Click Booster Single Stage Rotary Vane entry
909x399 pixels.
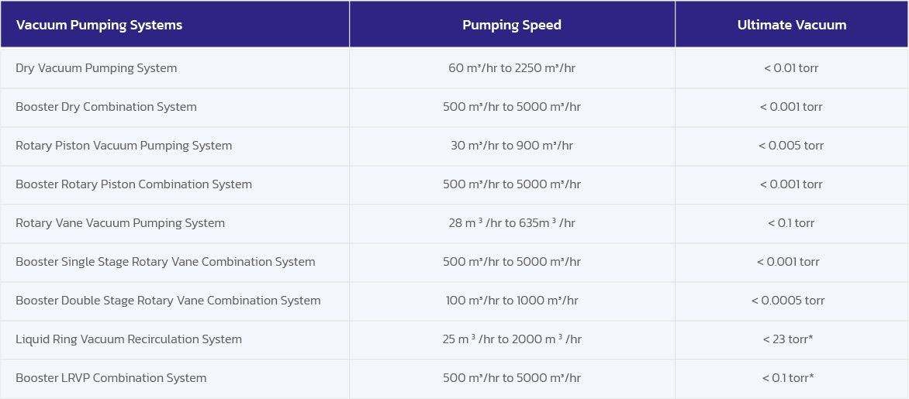pyautogui.click(x=165, y=262)
